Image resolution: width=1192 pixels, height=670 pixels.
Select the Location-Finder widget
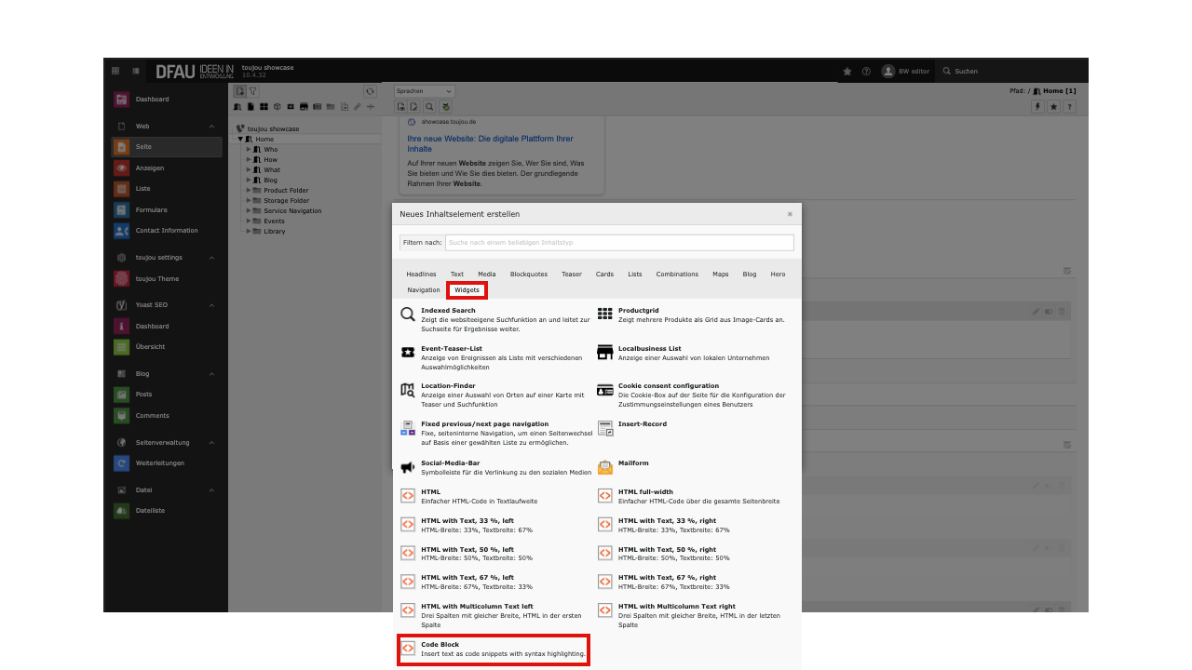tap(494, 395)
